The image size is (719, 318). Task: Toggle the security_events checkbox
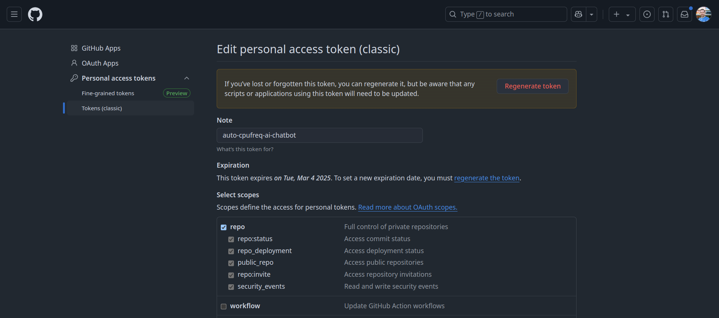(x=231, y=287)
